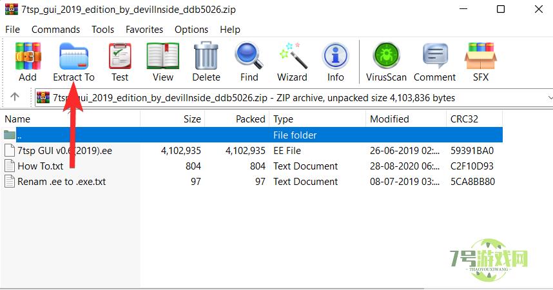Click archive icon in address bar
The width and height of the screenshot is (553, 290).
(43, 97)
